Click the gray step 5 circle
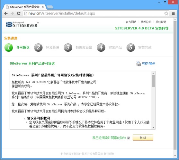 tap(131, 48)
